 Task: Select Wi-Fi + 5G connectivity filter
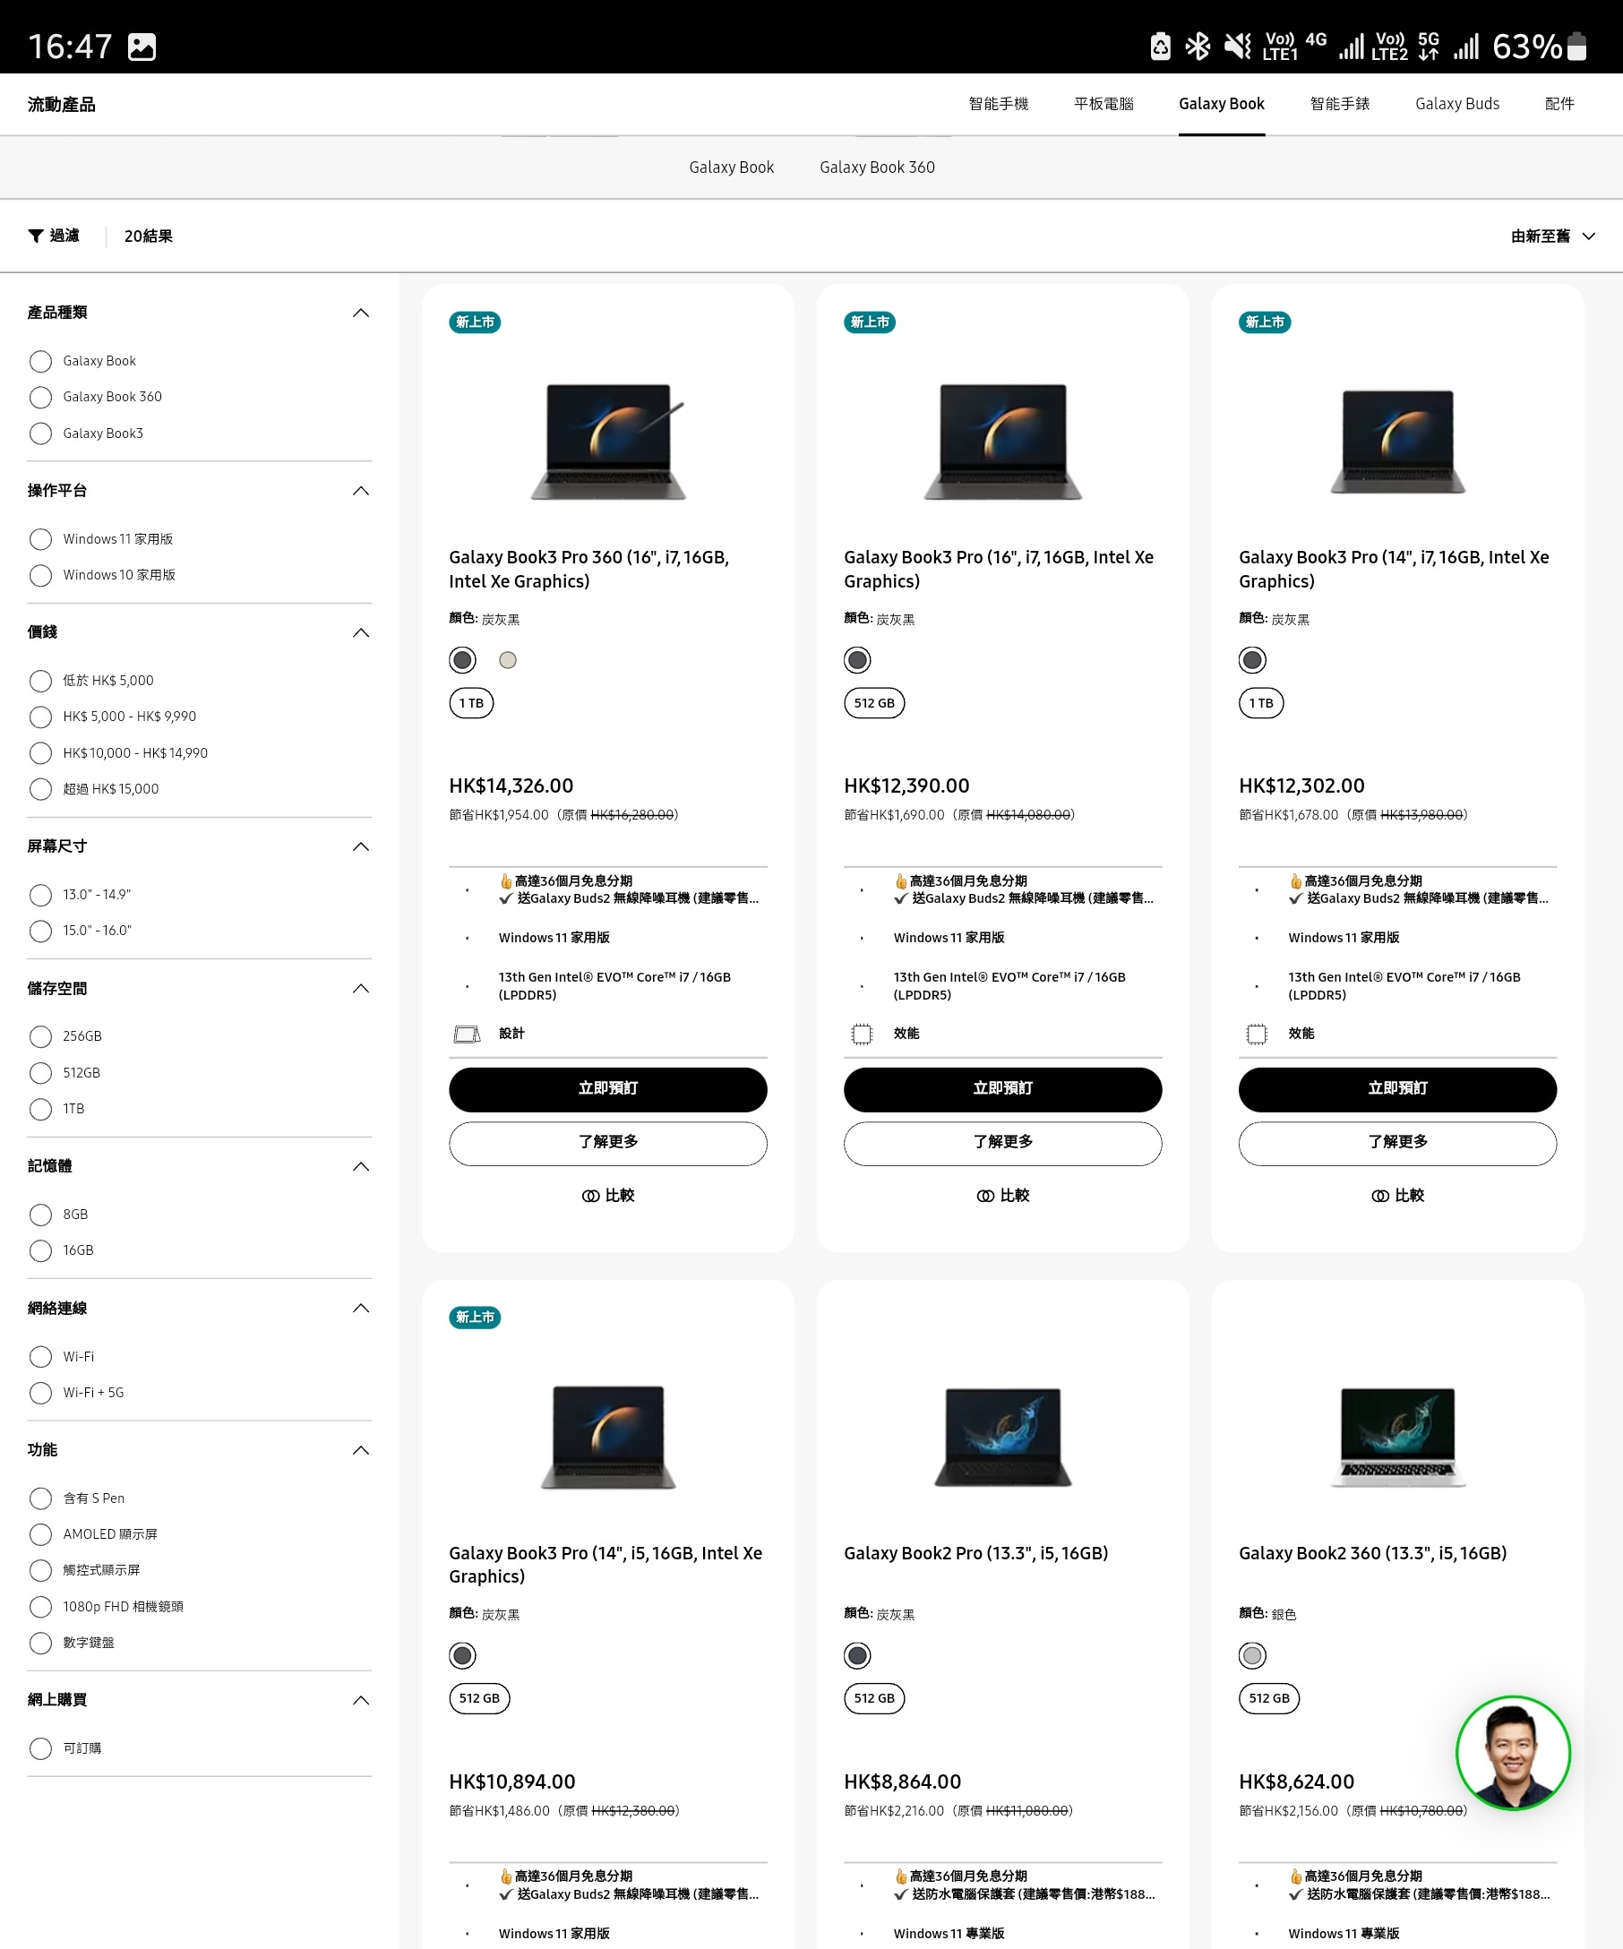pyautogui.click(x=40, y=1393)
